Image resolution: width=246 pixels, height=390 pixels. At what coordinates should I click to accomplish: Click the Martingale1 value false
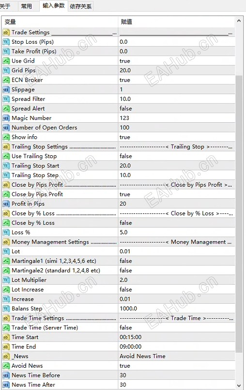[125, 261]
